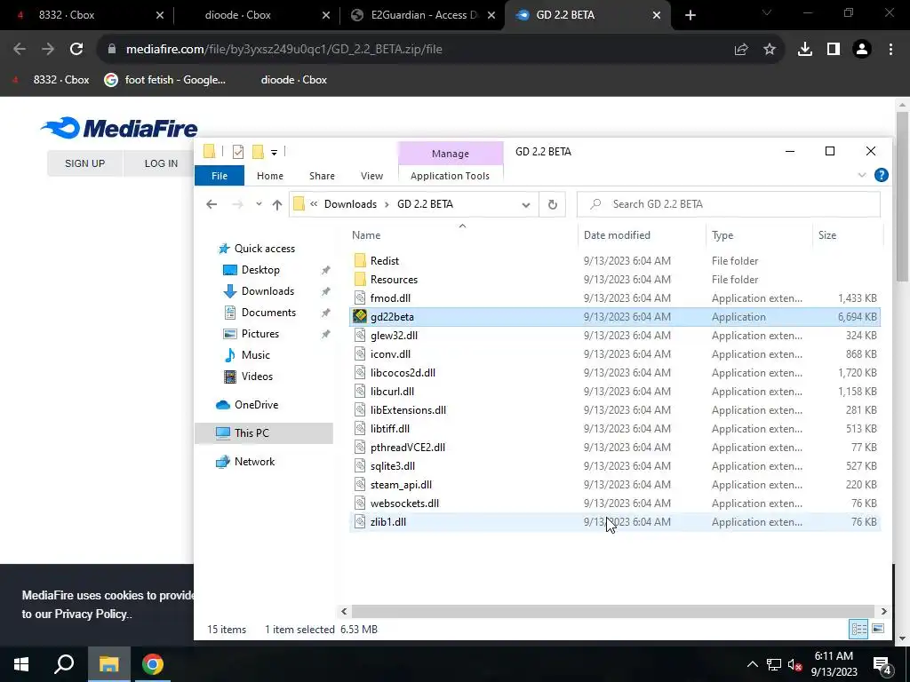Open the Chrome downloads icon

[x=805, y=50]
